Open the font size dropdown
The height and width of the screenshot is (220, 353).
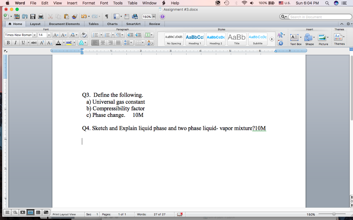49,35
